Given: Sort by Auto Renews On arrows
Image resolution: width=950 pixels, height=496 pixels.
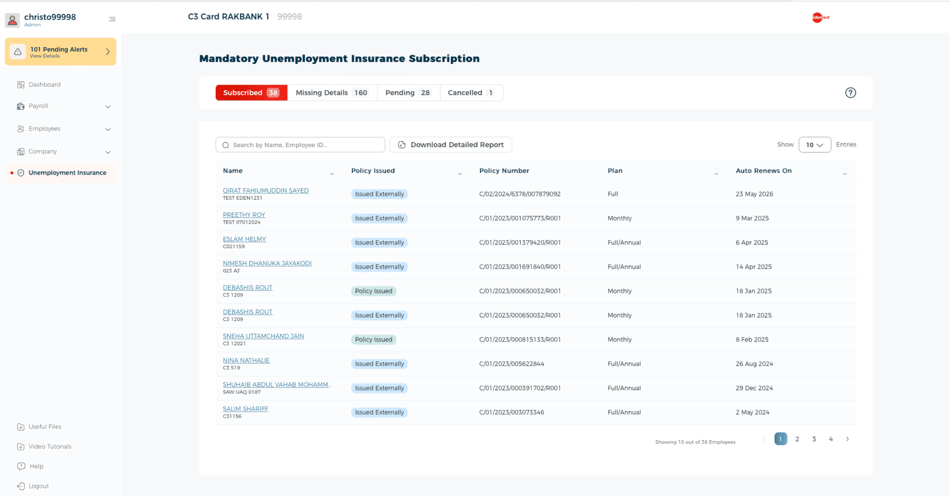Looking at the screenshot, I should [x=845, y=171].
